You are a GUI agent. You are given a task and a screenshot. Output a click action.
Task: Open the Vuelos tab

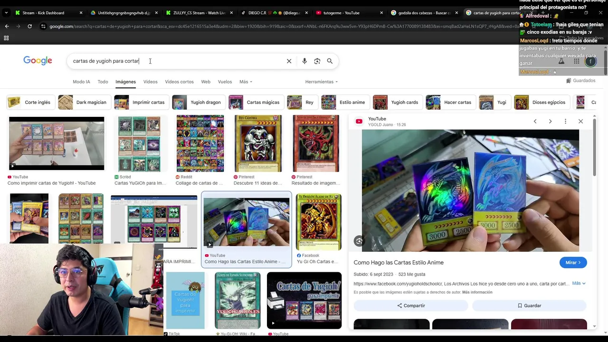coord(225,82)
